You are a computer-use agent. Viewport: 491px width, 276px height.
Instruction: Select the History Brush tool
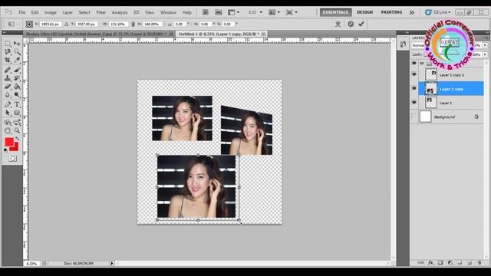[17, 78]
